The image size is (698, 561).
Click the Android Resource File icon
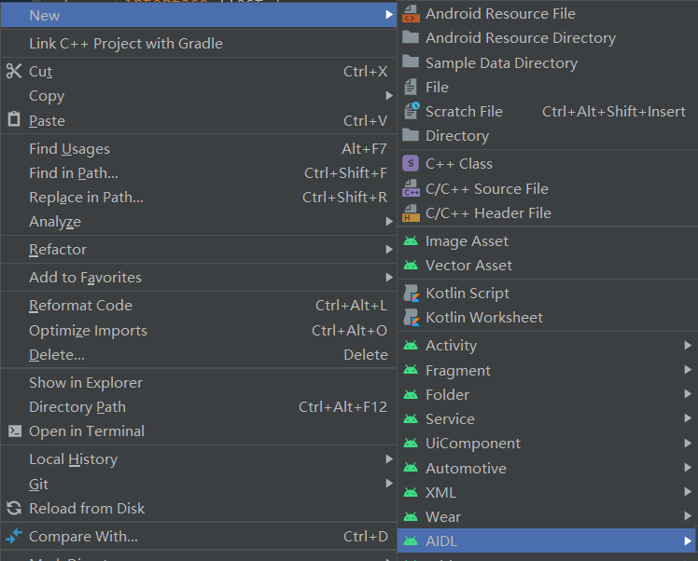(411, 14)
